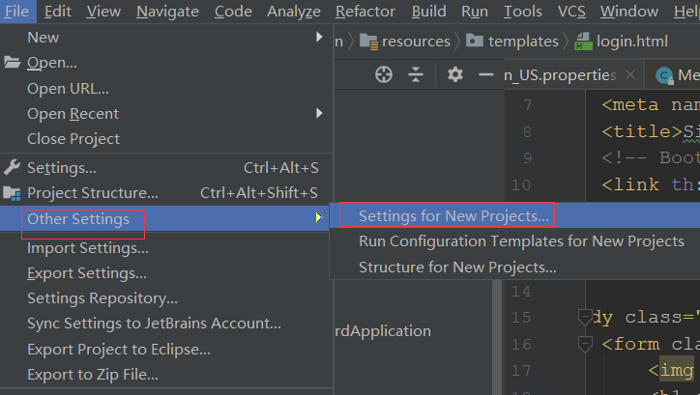700x395 pixels.
Task: Select Export Project to Eclipse...
Action: pyautogui.click(x=166, y=350)
